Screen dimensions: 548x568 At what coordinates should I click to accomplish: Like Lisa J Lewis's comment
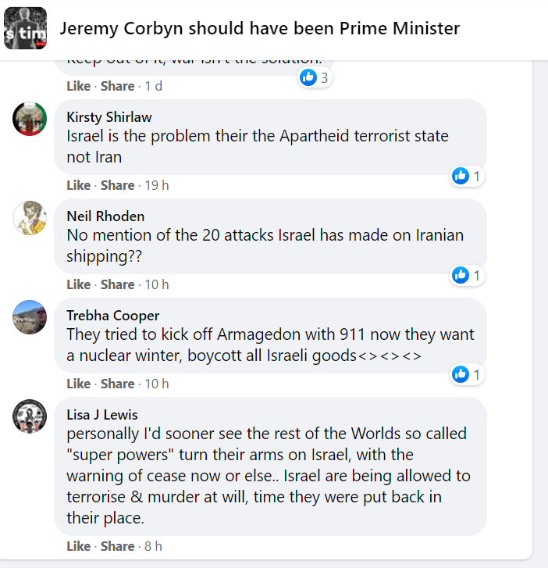[x=78, y=546]
